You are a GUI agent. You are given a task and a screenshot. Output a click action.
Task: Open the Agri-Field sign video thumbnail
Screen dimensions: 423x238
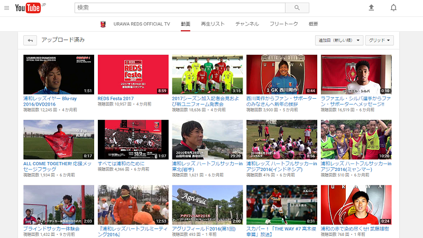207,205
